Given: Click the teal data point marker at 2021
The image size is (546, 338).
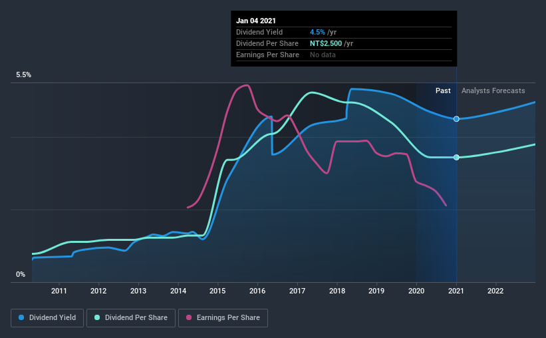Looking at the screenshot, I should [456, 158].
